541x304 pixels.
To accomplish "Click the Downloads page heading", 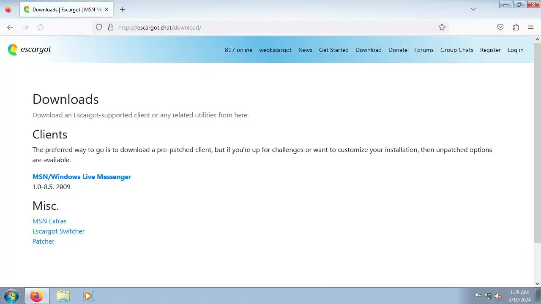I will pyautogui.click(x=66, y=99).
